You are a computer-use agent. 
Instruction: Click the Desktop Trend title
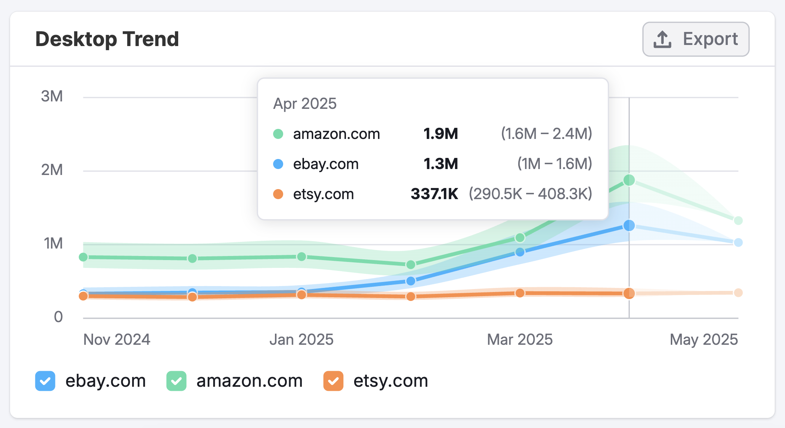pyautogui.click(x=107, y=39)
